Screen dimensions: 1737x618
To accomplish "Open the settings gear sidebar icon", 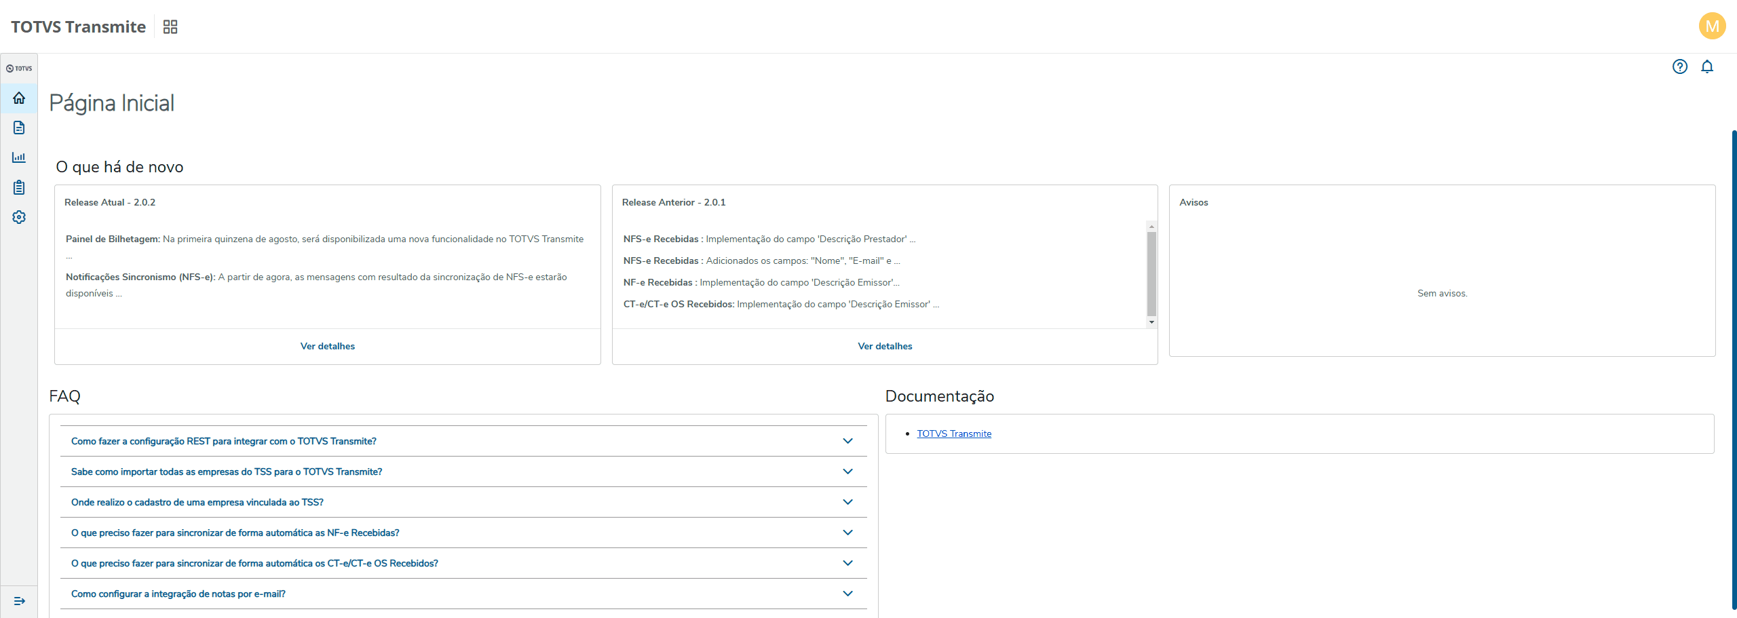I will click(19, 217).
